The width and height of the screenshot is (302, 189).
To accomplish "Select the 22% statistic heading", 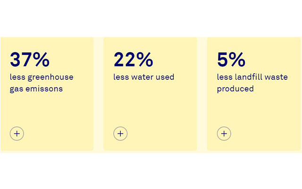I will [x=133, y=60].
